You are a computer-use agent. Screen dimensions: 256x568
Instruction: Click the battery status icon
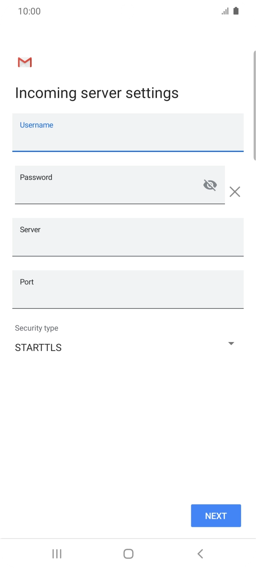(236, 11)
